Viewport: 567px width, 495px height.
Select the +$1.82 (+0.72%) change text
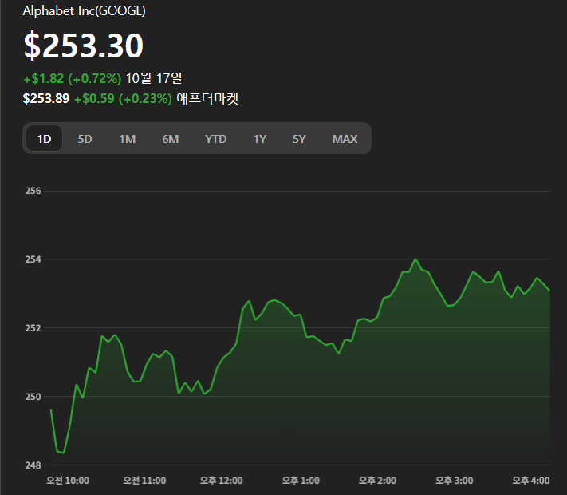(x=73, y=78)
